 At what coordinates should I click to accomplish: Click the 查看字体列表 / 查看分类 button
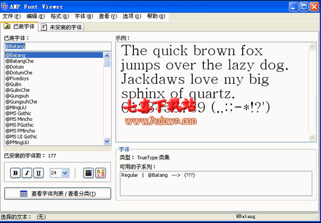click(58, 193)
